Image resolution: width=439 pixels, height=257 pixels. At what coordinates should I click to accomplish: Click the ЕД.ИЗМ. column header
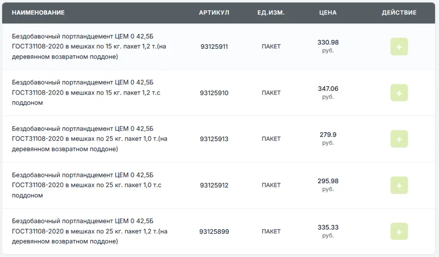click(x=271, y=12)
